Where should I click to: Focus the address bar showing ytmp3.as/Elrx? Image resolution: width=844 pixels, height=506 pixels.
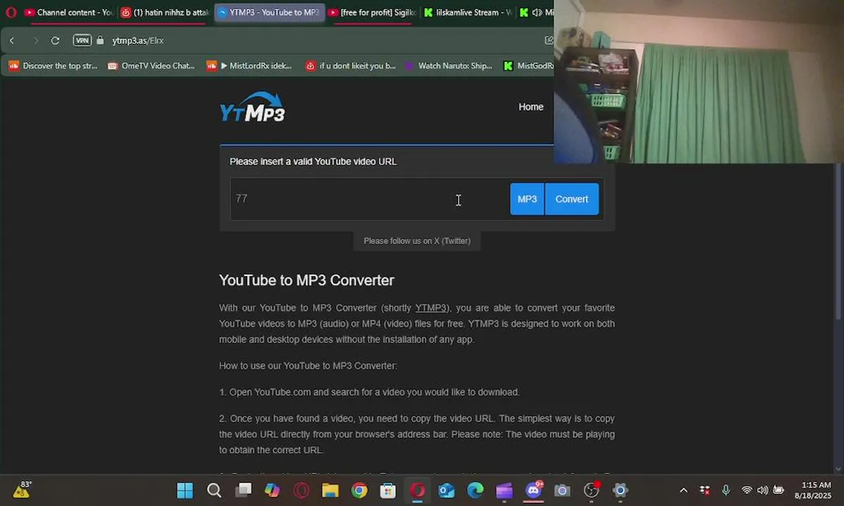[138, 41]
